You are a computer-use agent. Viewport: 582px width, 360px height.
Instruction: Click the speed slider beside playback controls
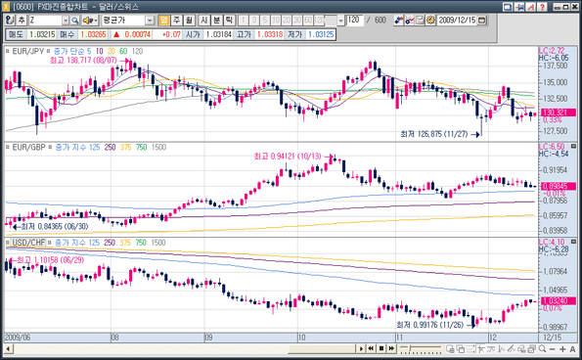pyautogui.click(x=421, y=348)
